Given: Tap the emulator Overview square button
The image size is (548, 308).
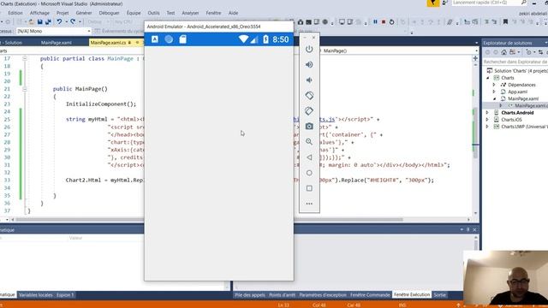Looking at the screenshot, I should tap(309, 188).
